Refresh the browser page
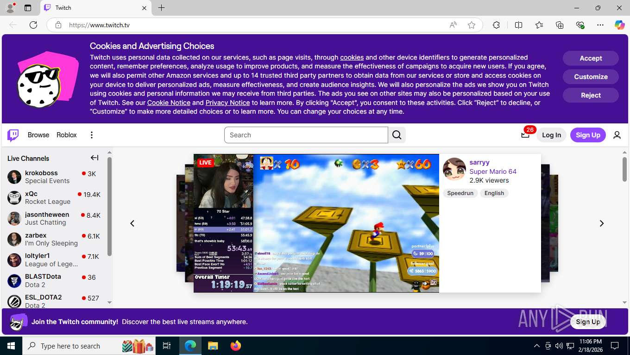This screenshot has height=355, width=630. click(x=33, y=25)
